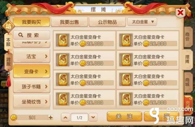This screenshot has width=195, height=127.
Task: Expand the 法宝 category
Action: tap(32, 56)
